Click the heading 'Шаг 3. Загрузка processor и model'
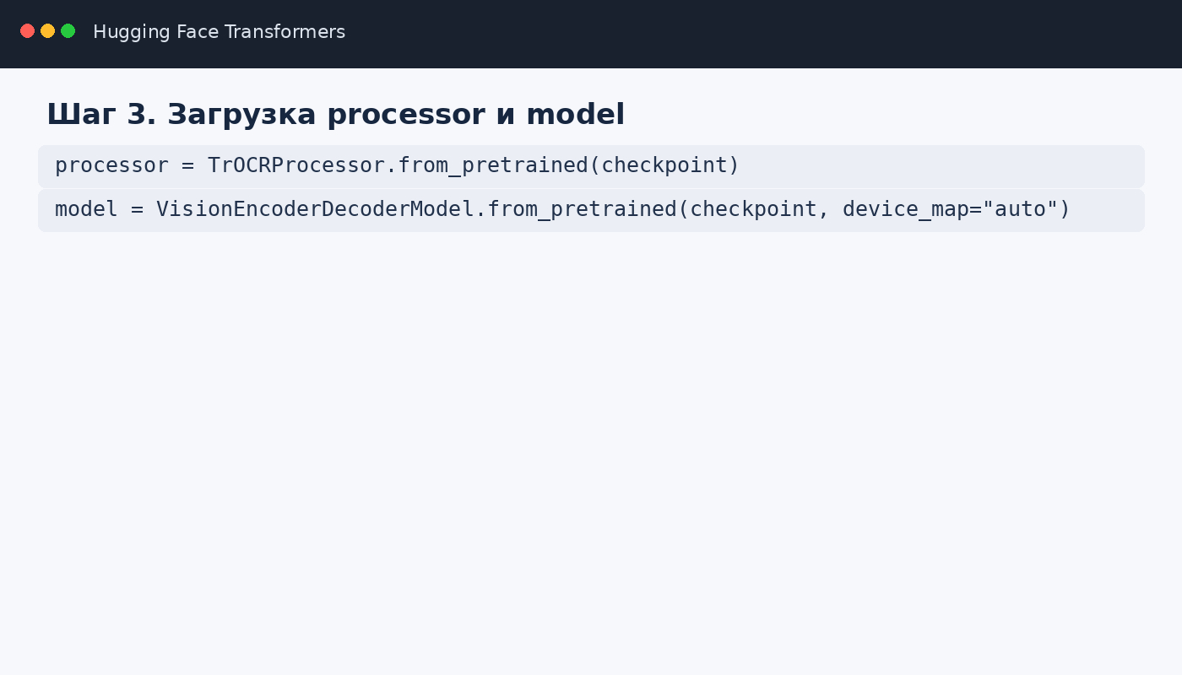 click(x=335, y=114)
